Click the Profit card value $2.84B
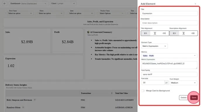 (x=67, y=42)
